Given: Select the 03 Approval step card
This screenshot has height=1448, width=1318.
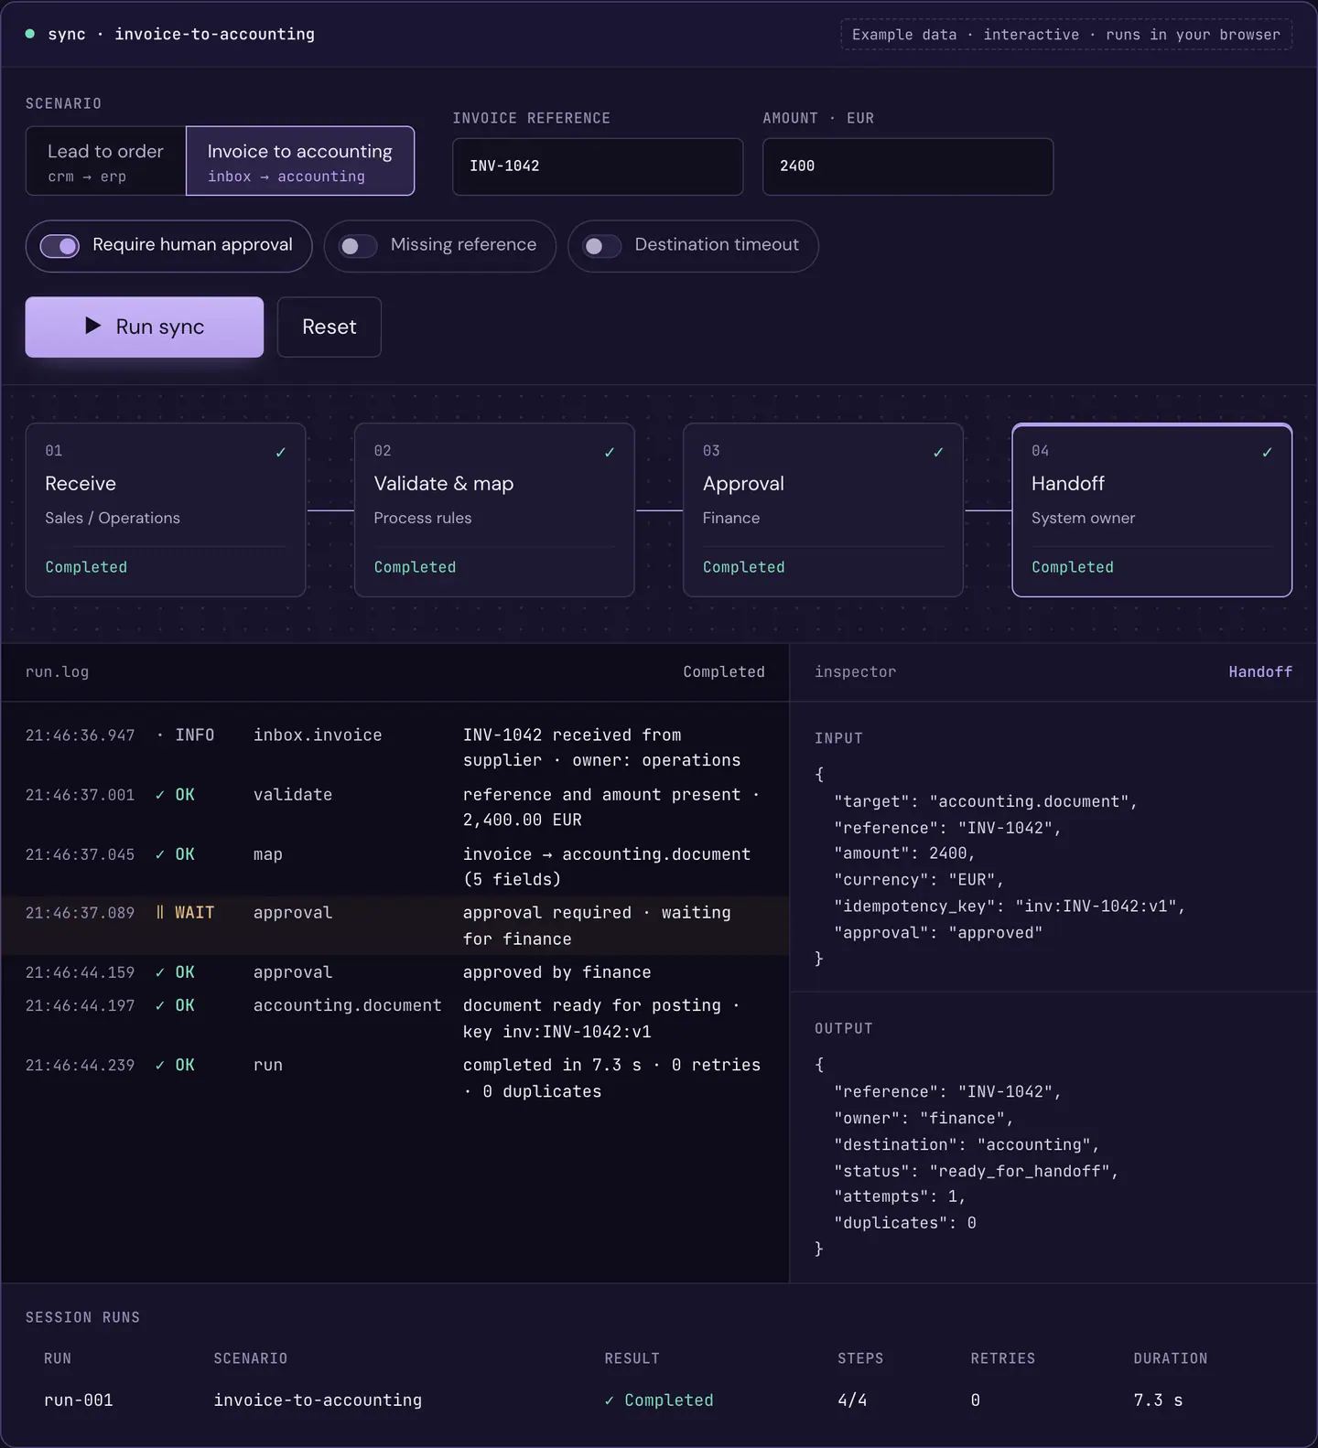Looking at the screenshot, I should 823,509.
